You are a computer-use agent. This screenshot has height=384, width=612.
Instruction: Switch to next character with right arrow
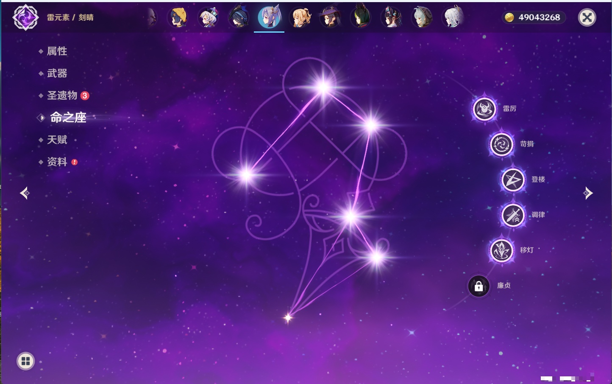tap(588, 193)
